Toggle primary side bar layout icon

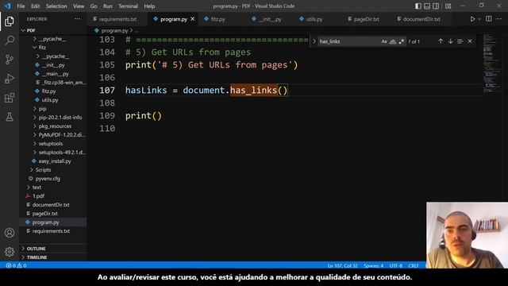(x=418, y=6)
